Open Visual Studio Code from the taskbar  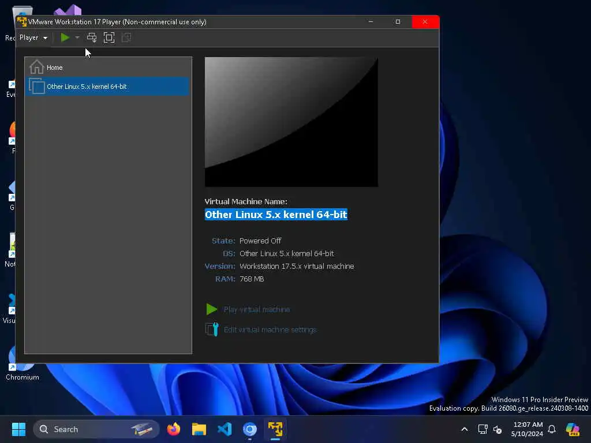click(225, 429)
